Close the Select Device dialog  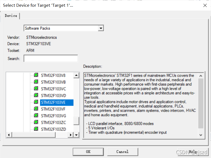coord(205,5)
